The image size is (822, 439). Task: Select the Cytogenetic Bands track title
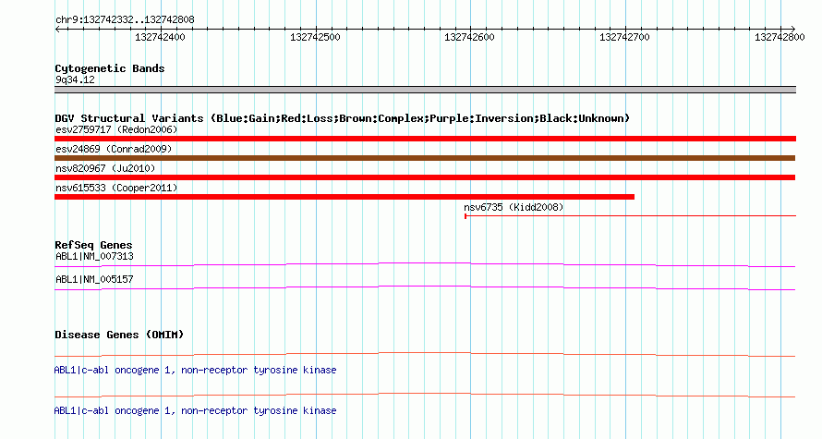click(110, 68)
